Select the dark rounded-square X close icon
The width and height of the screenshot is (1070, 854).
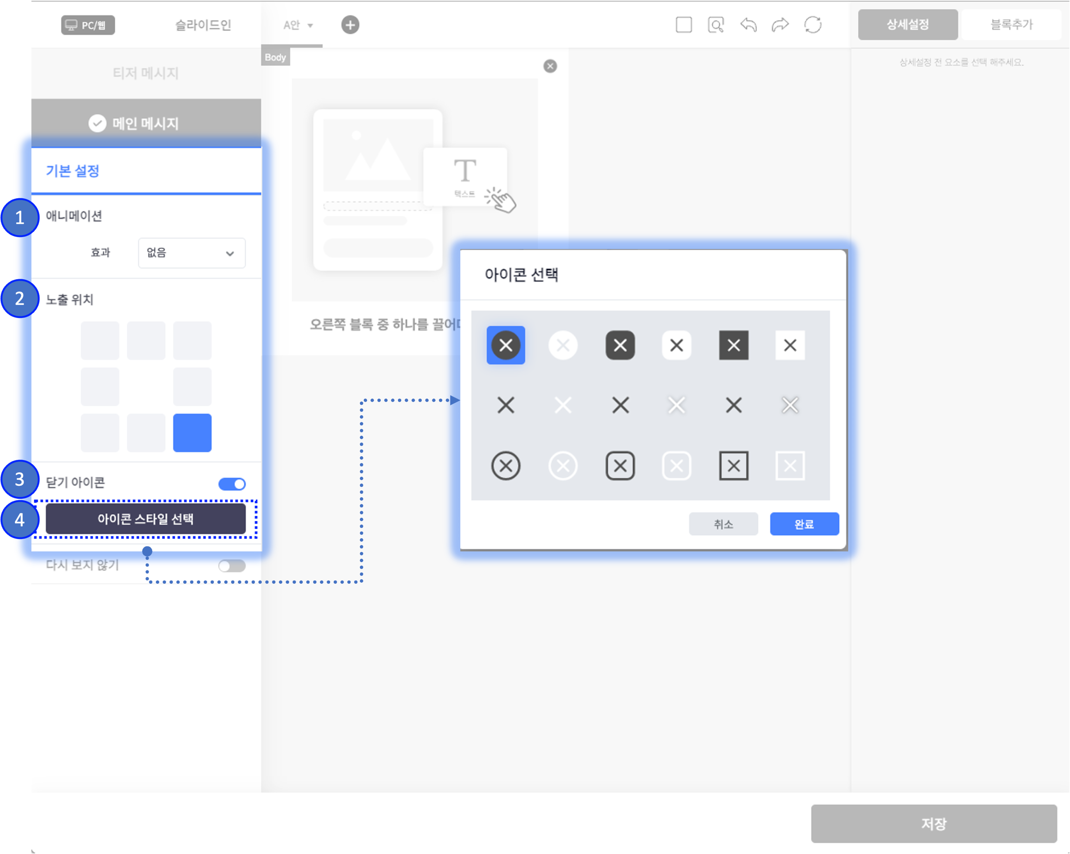coord(620,346)
